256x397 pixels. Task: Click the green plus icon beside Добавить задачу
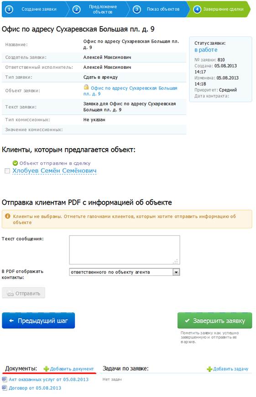point(209,369)
